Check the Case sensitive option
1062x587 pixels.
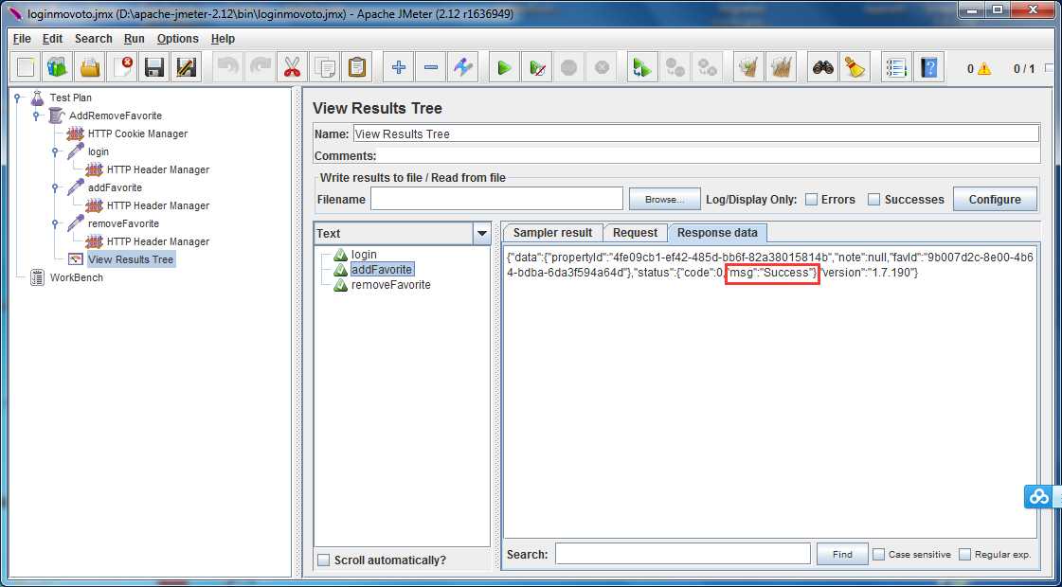878,554
